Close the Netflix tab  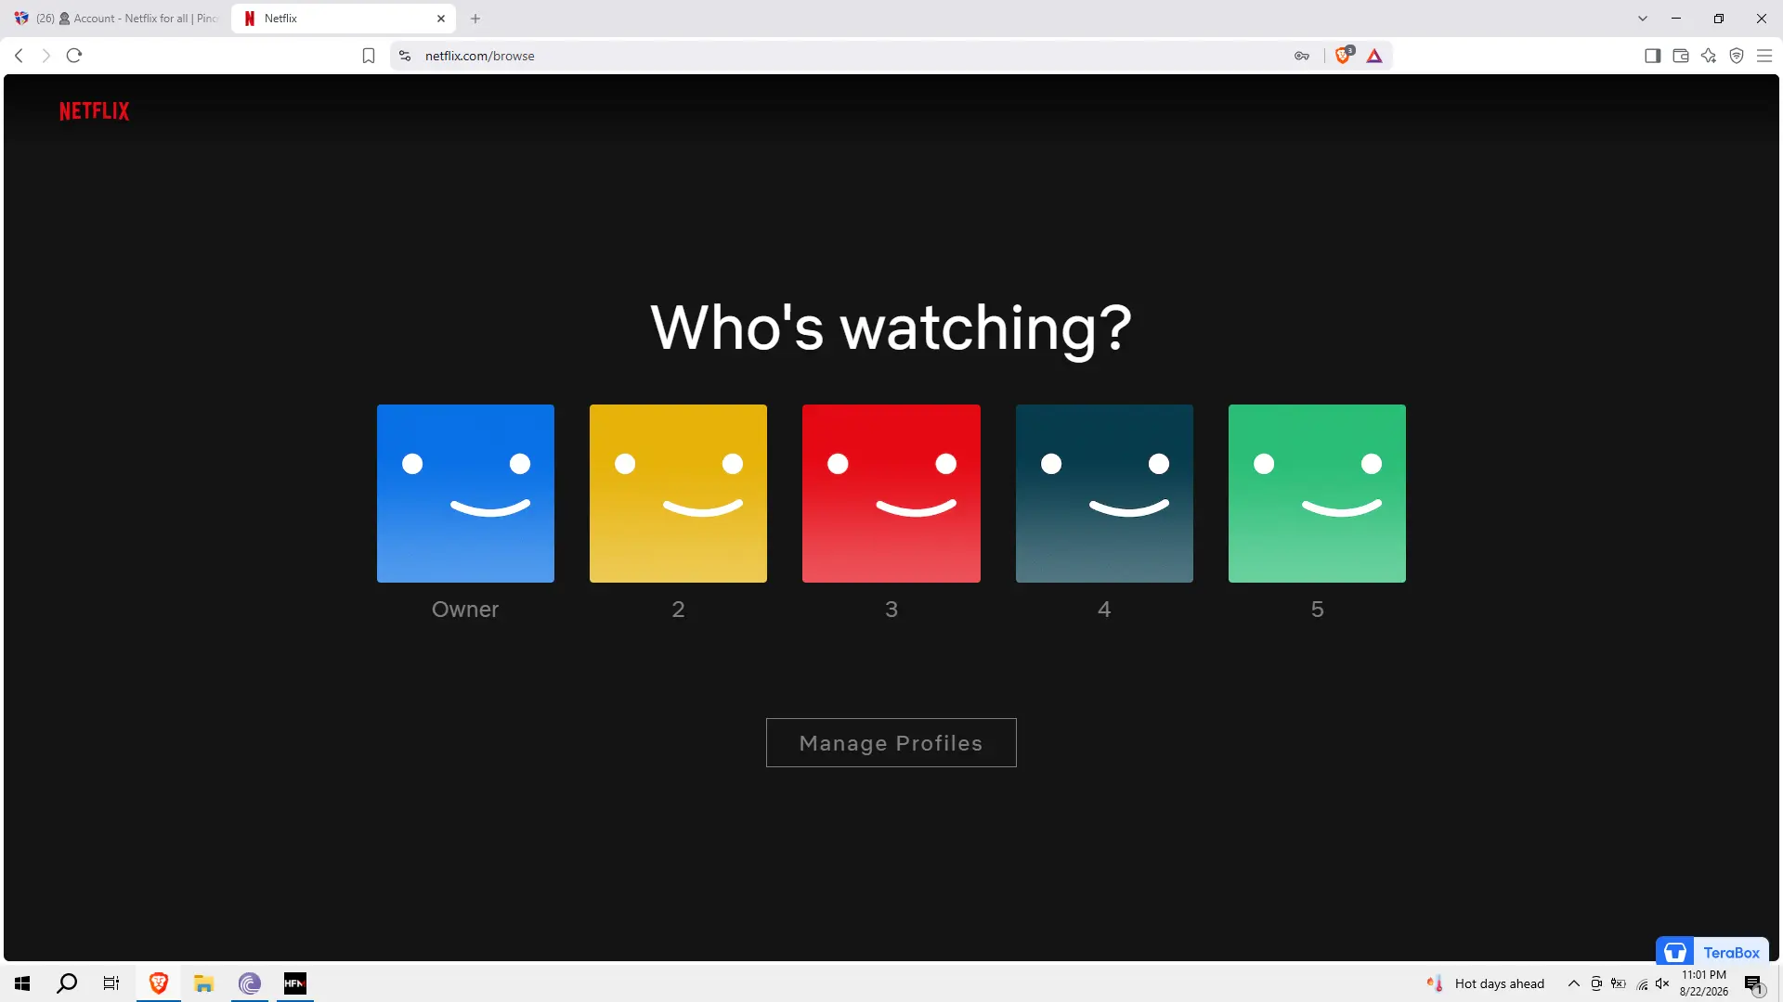441,19
